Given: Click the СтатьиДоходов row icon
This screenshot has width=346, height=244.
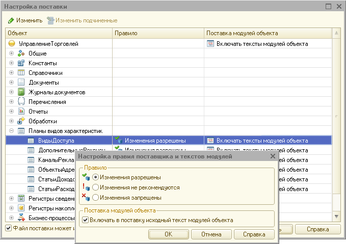Looking at the screenshot, I should (31, 179).
